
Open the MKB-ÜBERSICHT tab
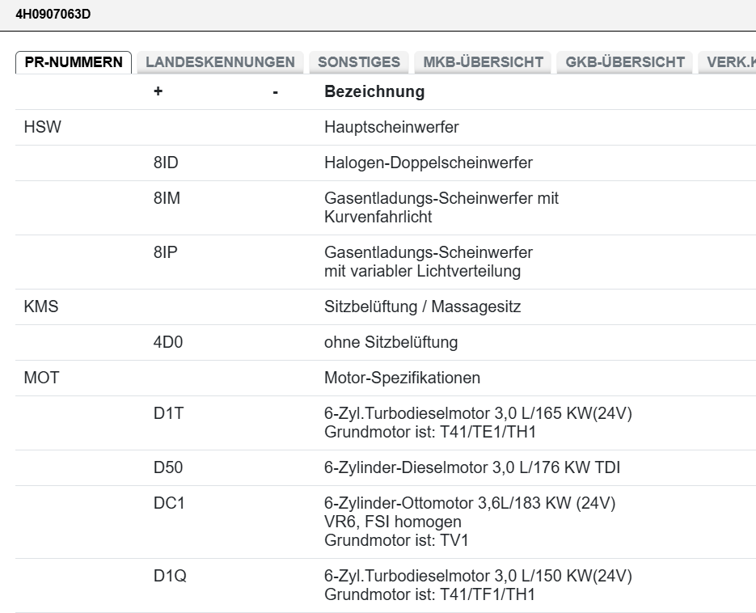[483, 62]
